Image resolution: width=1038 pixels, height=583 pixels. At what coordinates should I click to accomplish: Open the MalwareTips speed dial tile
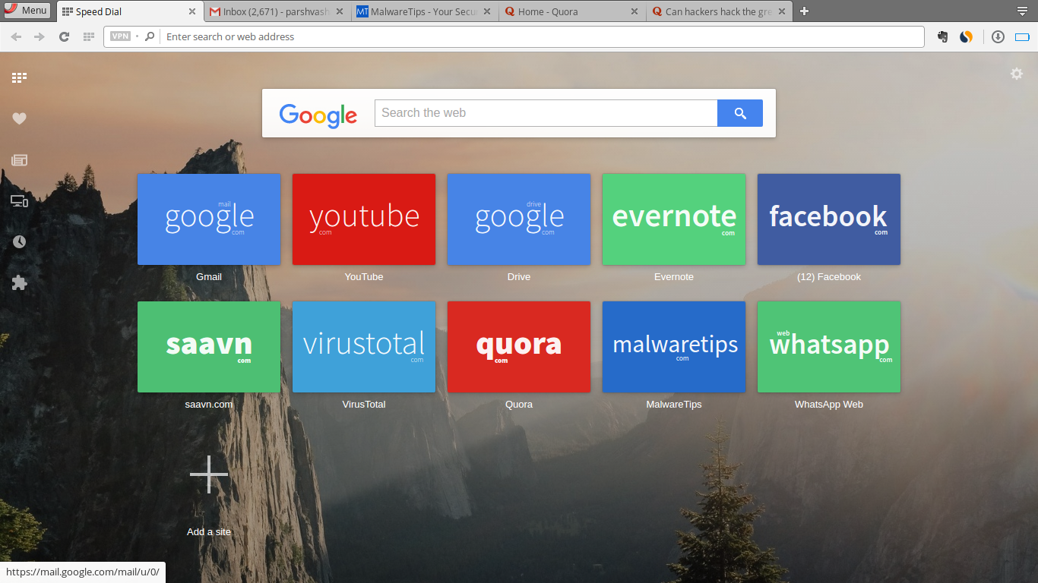point(674,347)
